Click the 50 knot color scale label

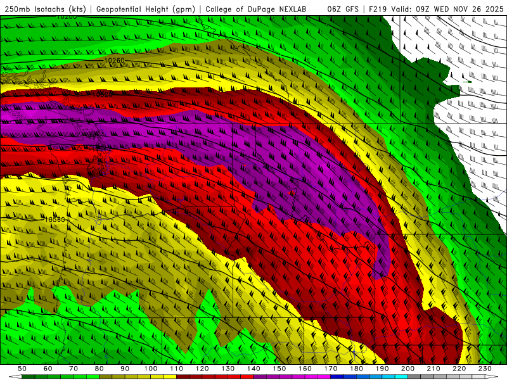click(x=22, y=369)
